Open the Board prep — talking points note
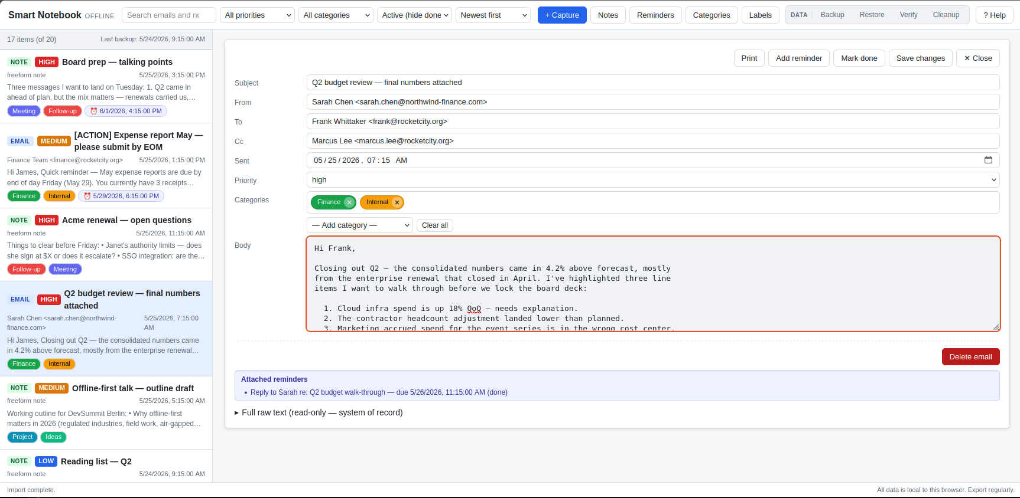This screenshot has width=1020, height=498. (106, 86)
